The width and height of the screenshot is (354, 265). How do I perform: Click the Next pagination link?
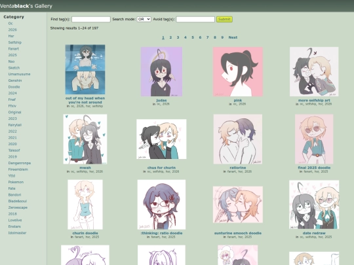click(233, 37)
